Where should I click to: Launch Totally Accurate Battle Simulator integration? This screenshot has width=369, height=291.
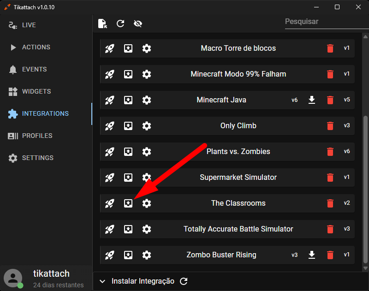point(109,229)
